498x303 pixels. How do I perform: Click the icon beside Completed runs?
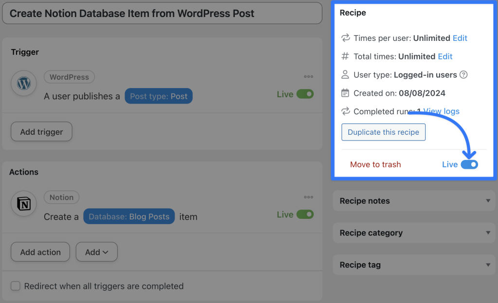[x=346, y=111]
